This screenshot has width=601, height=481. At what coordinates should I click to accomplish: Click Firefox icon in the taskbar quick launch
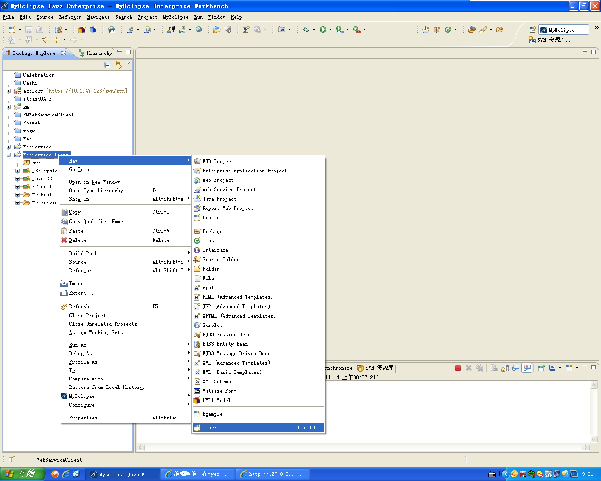click(55, 474)
